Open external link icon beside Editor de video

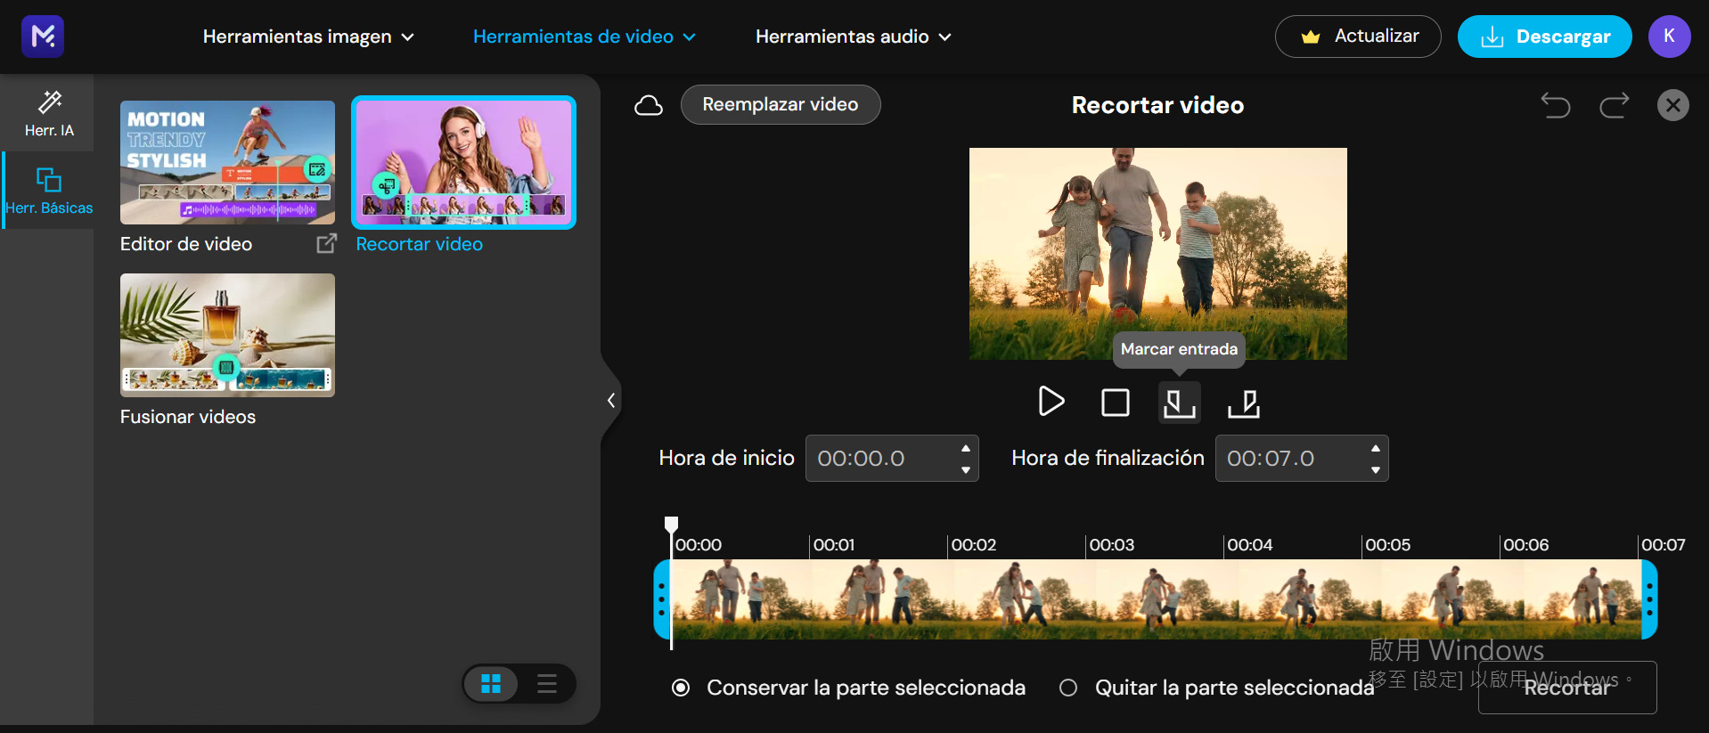(x=327, y=243)
